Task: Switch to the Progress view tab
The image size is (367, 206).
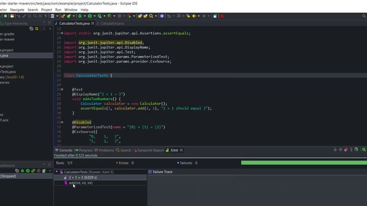Action: (84, 150)
